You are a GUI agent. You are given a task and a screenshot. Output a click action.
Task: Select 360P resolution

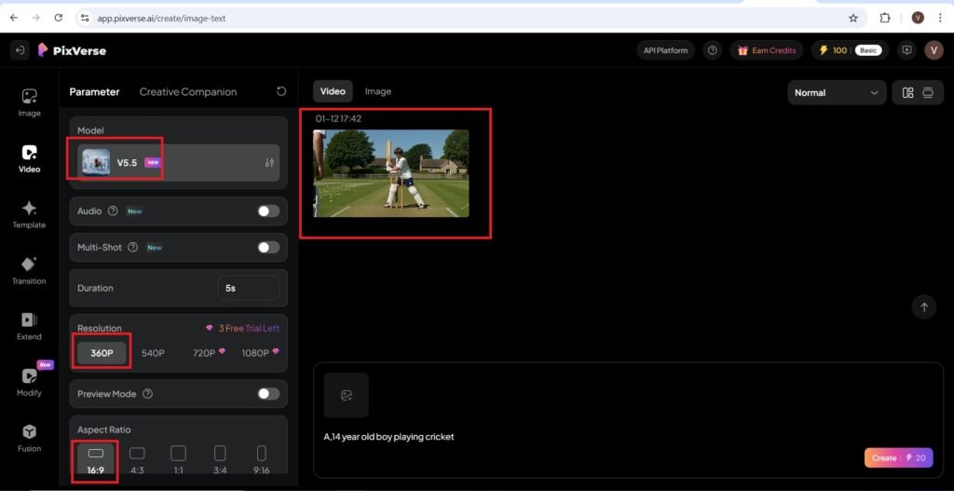pos(102,353)
